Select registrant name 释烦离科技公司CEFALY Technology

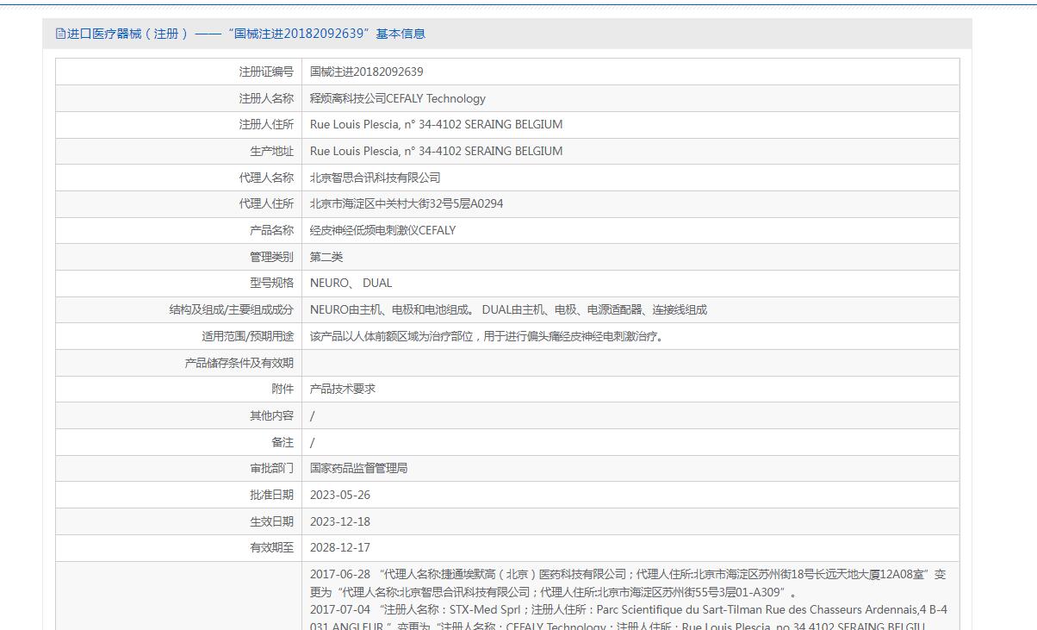click(x=398, y=98)
